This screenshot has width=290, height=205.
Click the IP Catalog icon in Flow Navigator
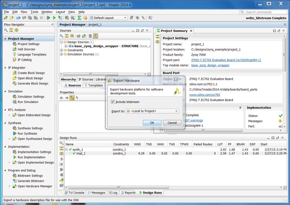(x=14, y=60)
